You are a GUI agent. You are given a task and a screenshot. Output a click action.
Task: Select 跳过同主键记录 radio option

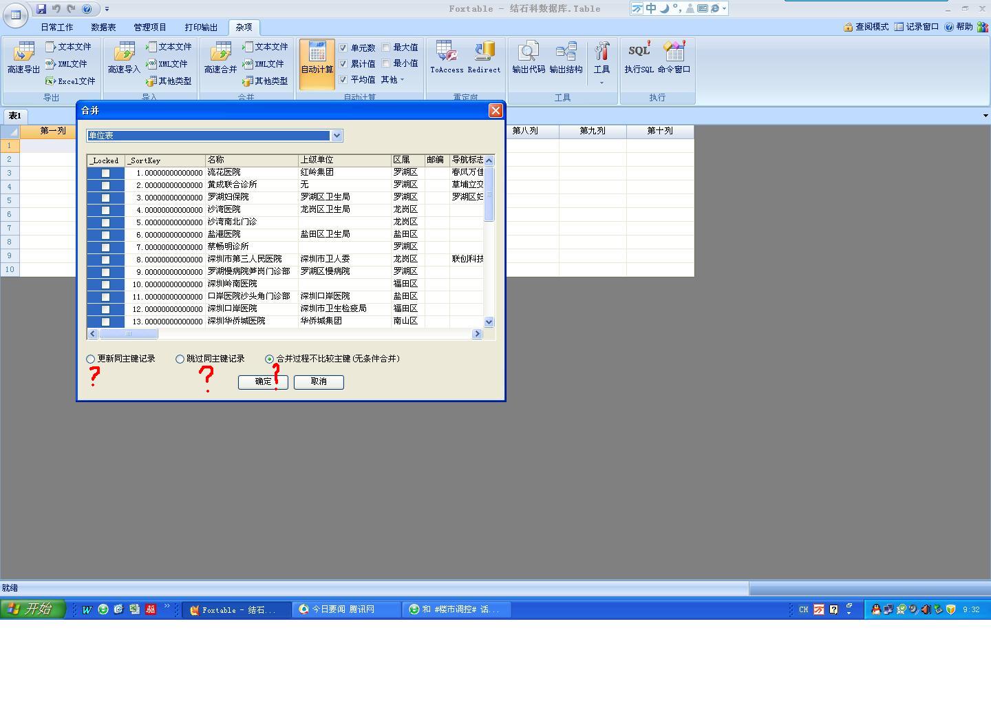180,359
